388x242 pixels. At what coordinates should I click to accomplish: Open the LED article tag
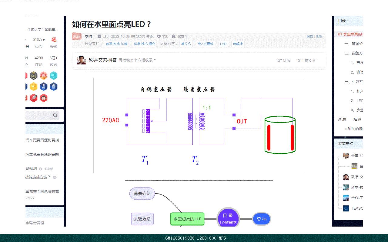click(x=223, y=44)
